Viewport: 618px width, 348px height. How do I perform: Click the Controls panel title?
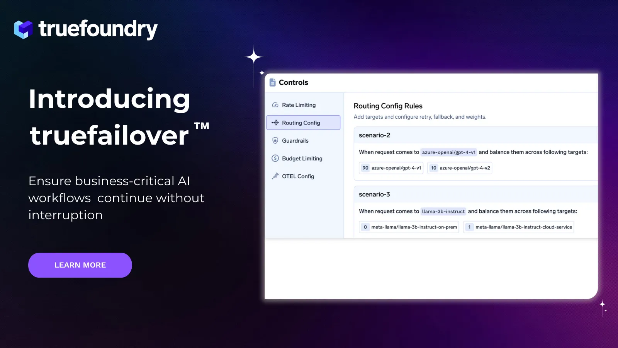pos(294,82)
